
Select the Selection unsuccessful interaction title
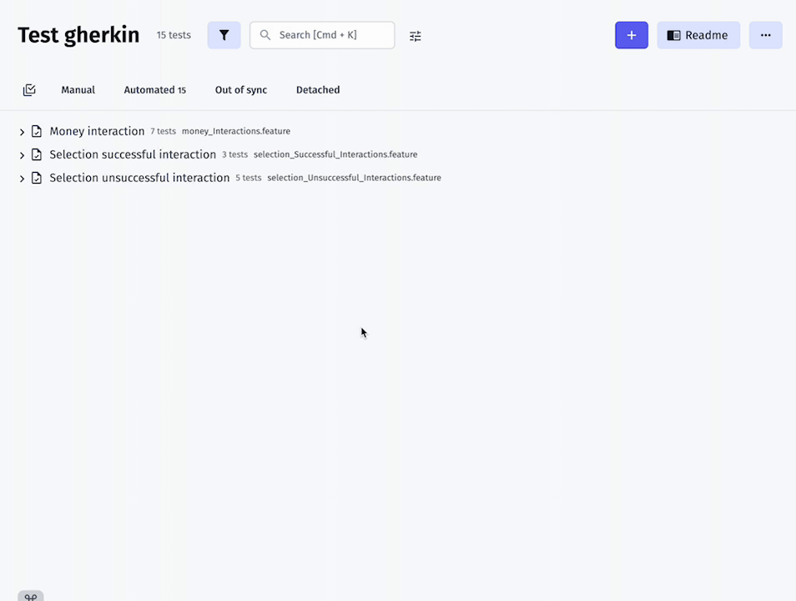point(139,178)
